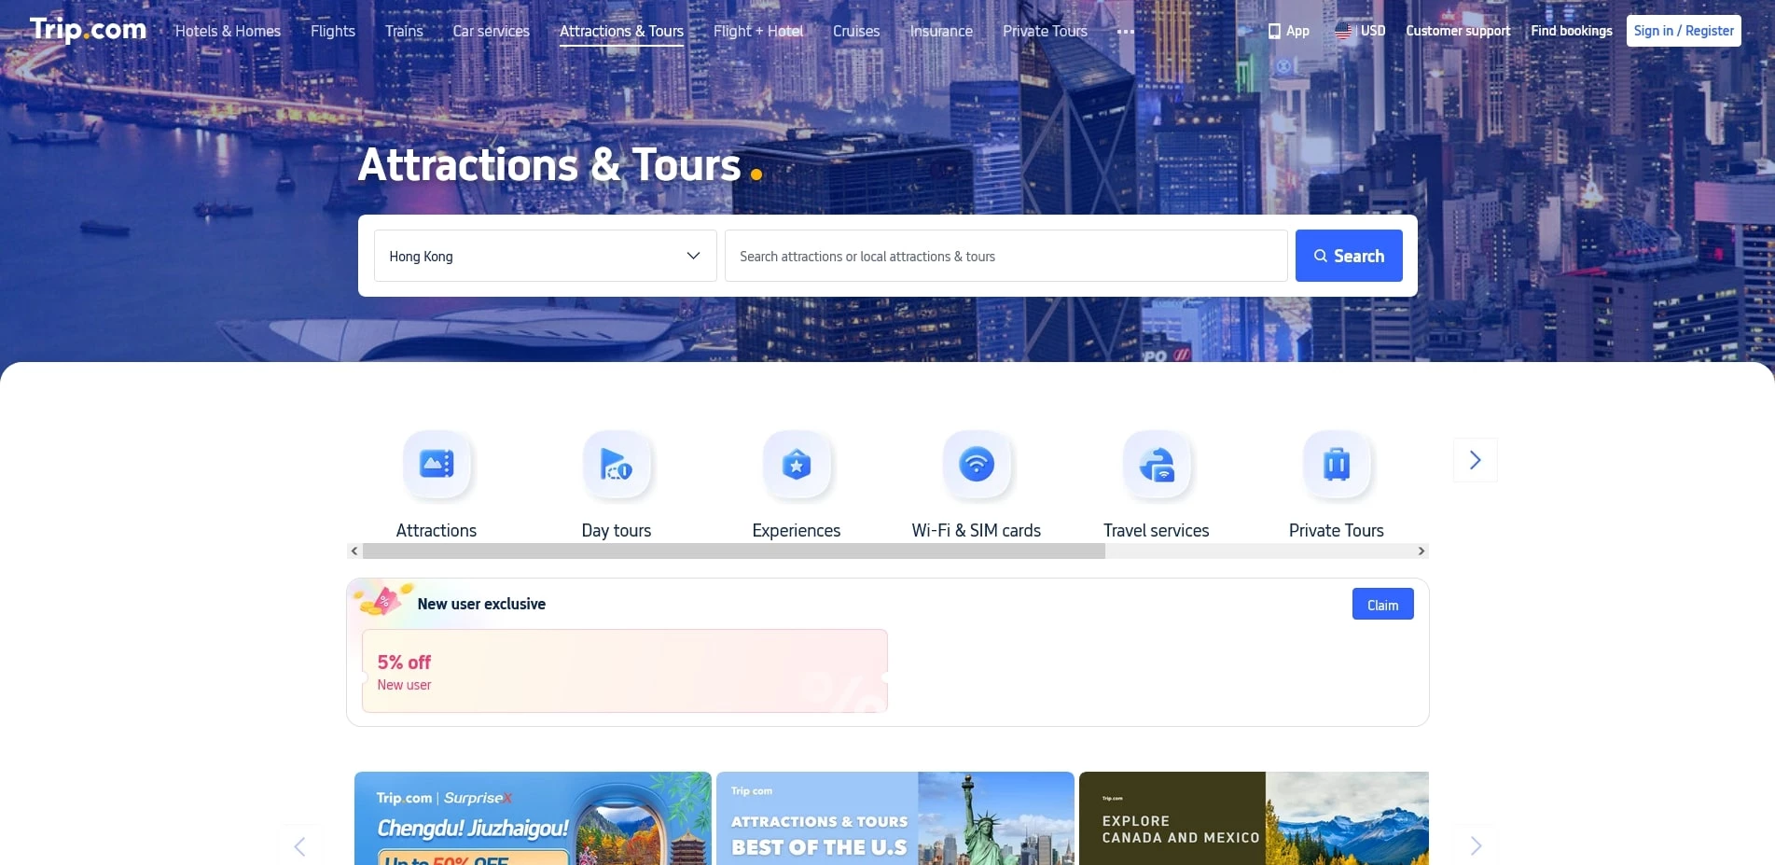This screenshot has height=865, width=1775.
Task: Open Wi-Fi & SIM cards category icon
Action: [976, 463]
